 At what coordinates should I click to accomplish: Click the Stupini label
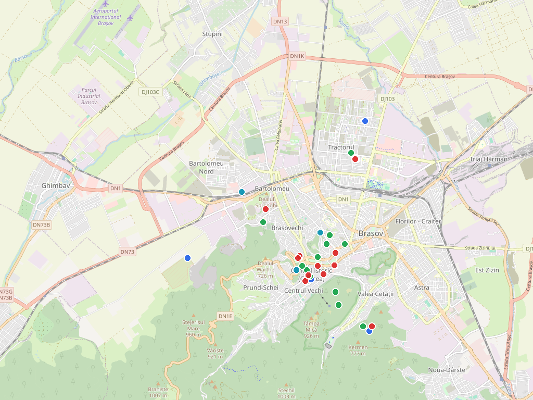[212, 34]
